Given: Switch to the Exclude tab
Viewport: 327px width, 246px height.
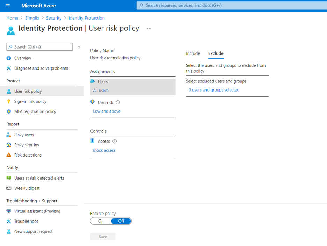Looking at the screenshot, I should 216,53.
